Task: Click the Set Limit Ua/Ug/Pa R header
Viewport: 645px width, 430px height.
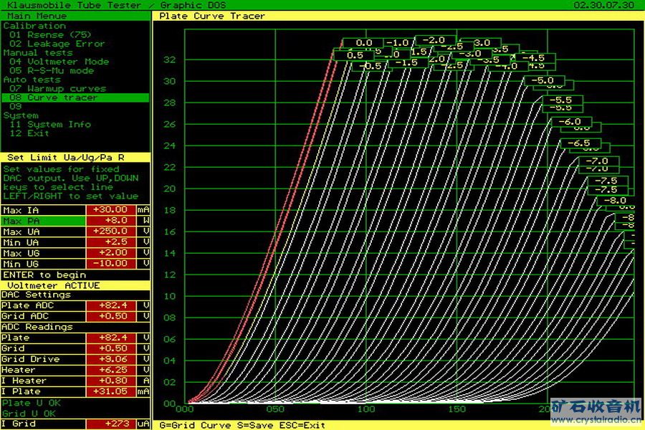Action: click(x=66, y=158)
